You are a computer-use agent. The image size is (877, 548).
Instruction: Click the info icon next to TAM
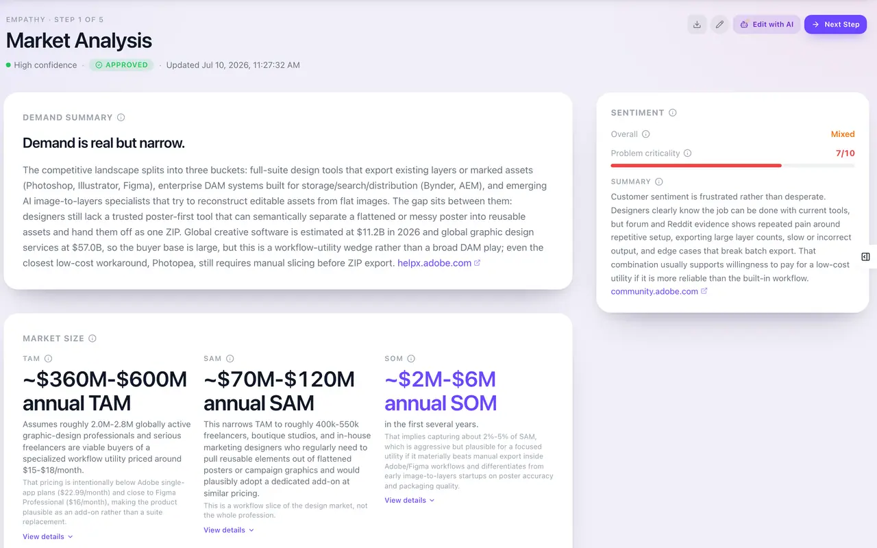tap(49, 359)
